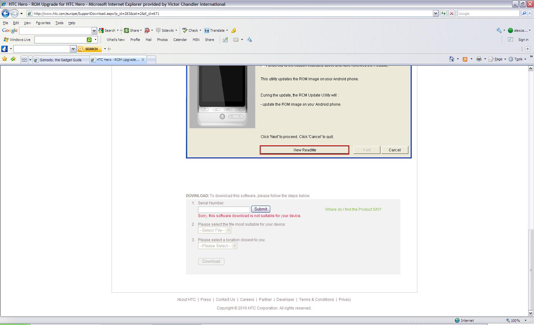534x325 pixels.
Task: Click the Print icon in command bar
Action: 479,59
